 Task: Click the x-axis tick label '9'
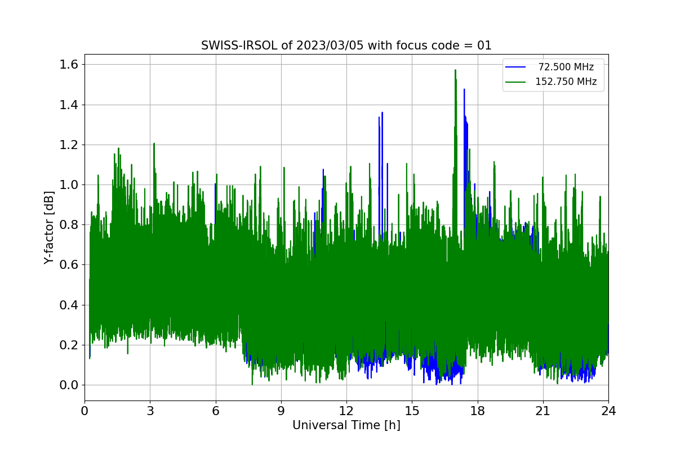tap(281, 411)
